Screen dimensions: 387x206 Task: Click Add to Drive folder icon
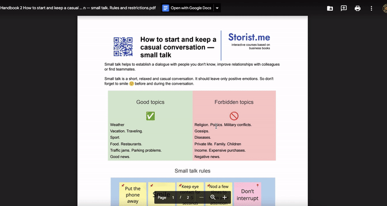coord(330,8)
